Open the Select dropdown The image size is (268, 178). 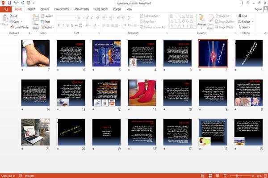(245, 27)
